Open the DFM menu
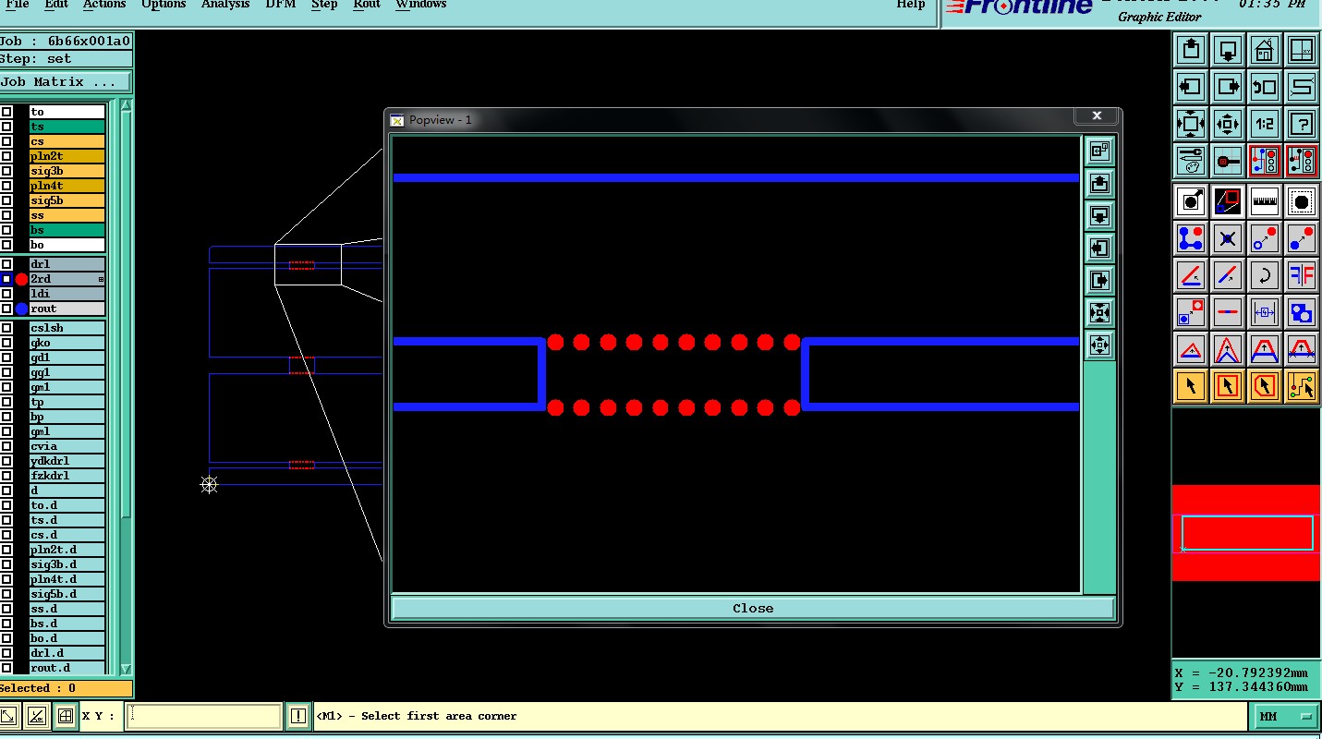This screenshot has width=1322, height=739. click(x=280, y=5)
